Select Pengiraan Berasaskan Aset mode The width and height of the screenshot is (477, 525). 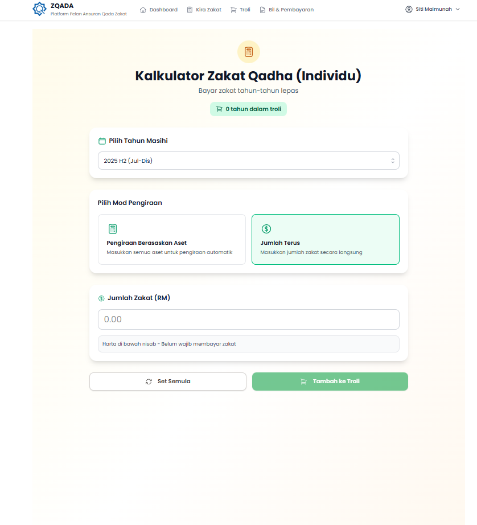pyautogui.click(x=172, y=240)
